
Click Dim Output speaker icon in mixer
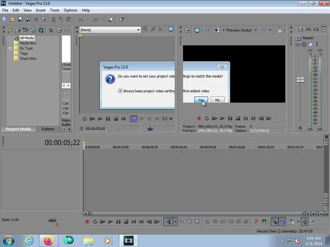(x=316, y=29)
